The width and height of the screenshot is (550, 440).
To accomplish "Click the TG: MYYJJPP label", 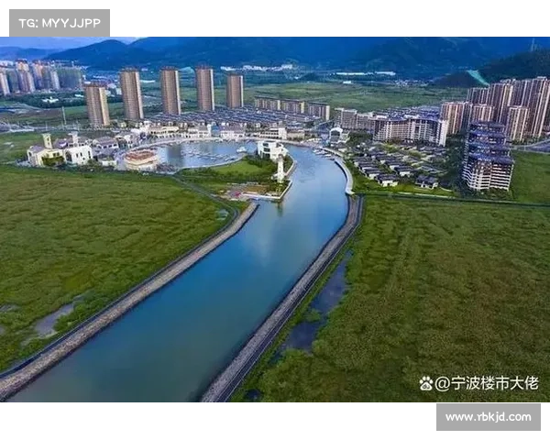I will (x=59, y=22).
